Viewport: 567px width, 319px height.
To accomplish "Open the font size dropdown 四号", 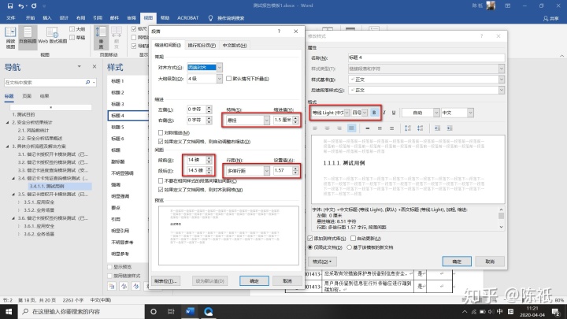I will (x=365, y=113).
